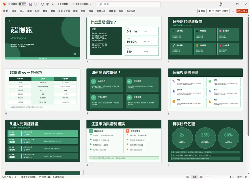Open Customize Quick Access Toolbar dropdown

coord(52,4)
